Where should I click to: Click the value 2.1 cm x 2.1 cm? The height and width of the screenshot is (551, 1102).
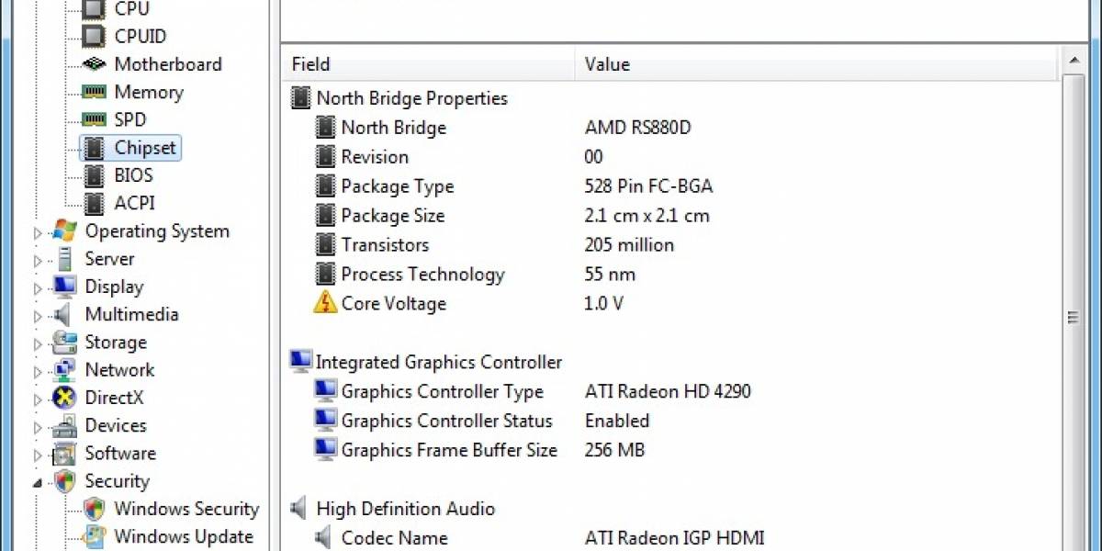647,216
